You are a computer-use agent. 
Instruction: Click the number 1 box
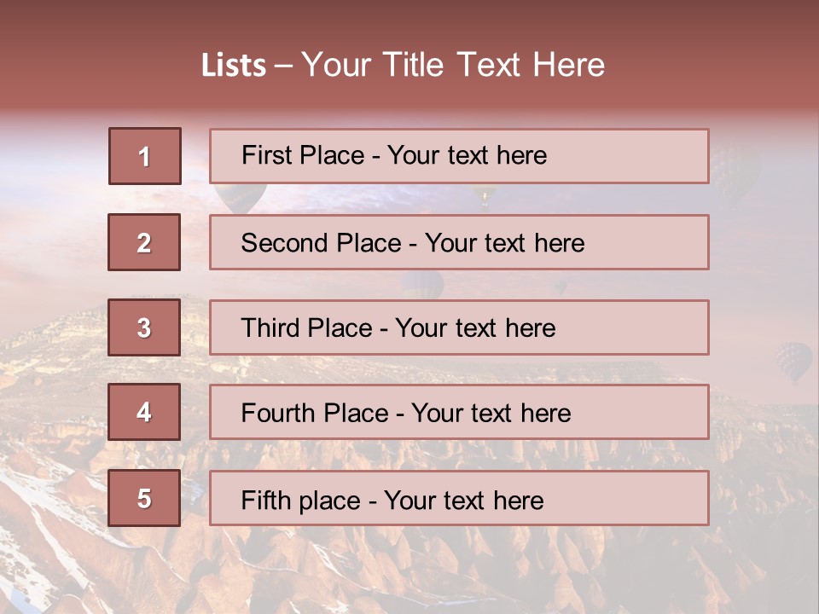(144, 156)
